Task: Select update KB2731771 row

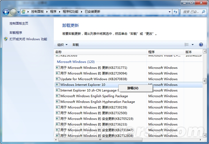Action: tap(129, 68)
